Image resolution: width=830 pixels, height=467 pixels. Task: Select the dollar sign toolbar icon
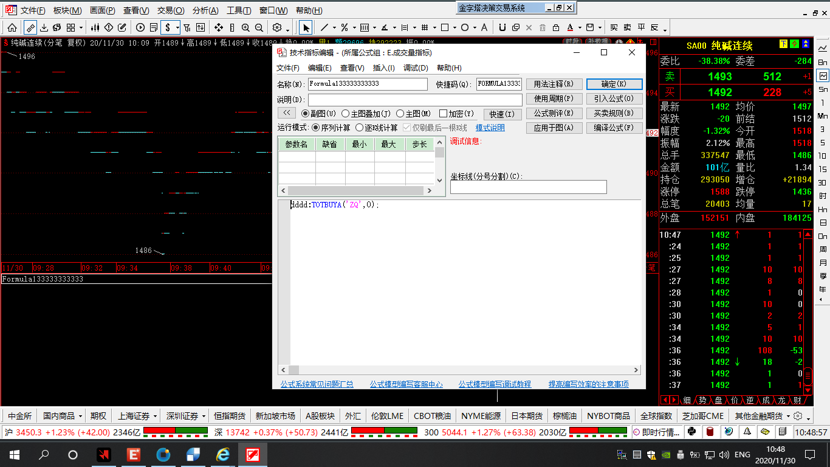point(168,27)
